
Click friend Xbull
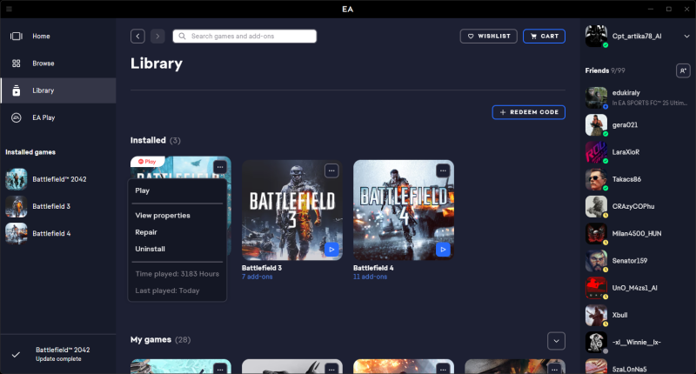tap(638, 315)
